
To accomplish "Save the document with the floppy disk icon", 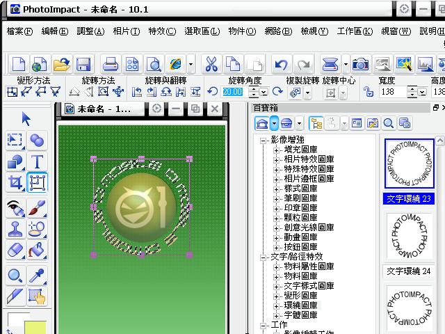I will point(83,64).
